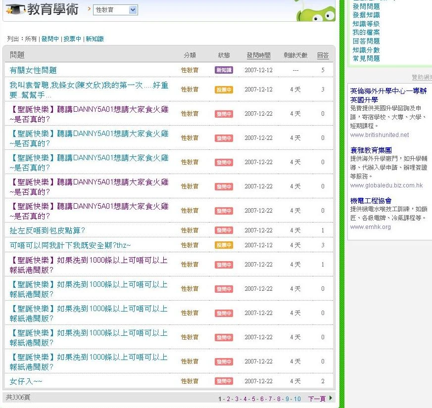This screenshot has height=408, width=432.
Task: Filter list by 發問中
Action: (x=50, y=39)
